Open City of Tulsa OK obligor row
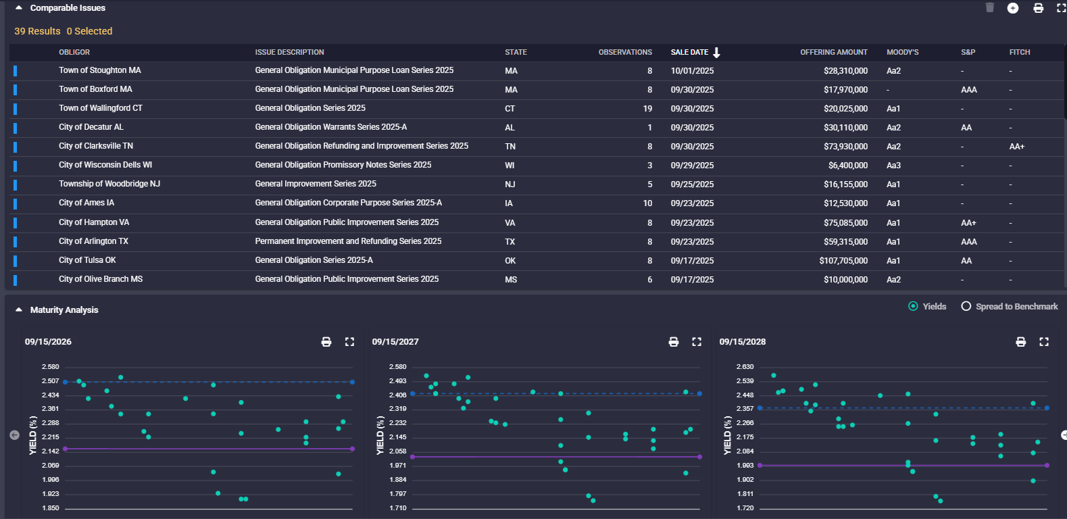This screenshot has width=1067, height=519. coord(87,260)
